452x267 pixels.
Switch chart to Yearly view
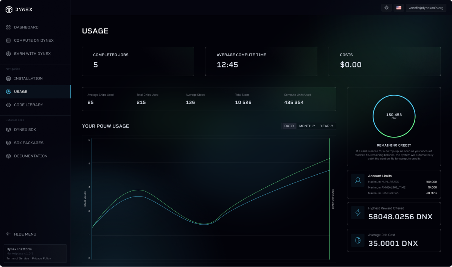point(326,126)
